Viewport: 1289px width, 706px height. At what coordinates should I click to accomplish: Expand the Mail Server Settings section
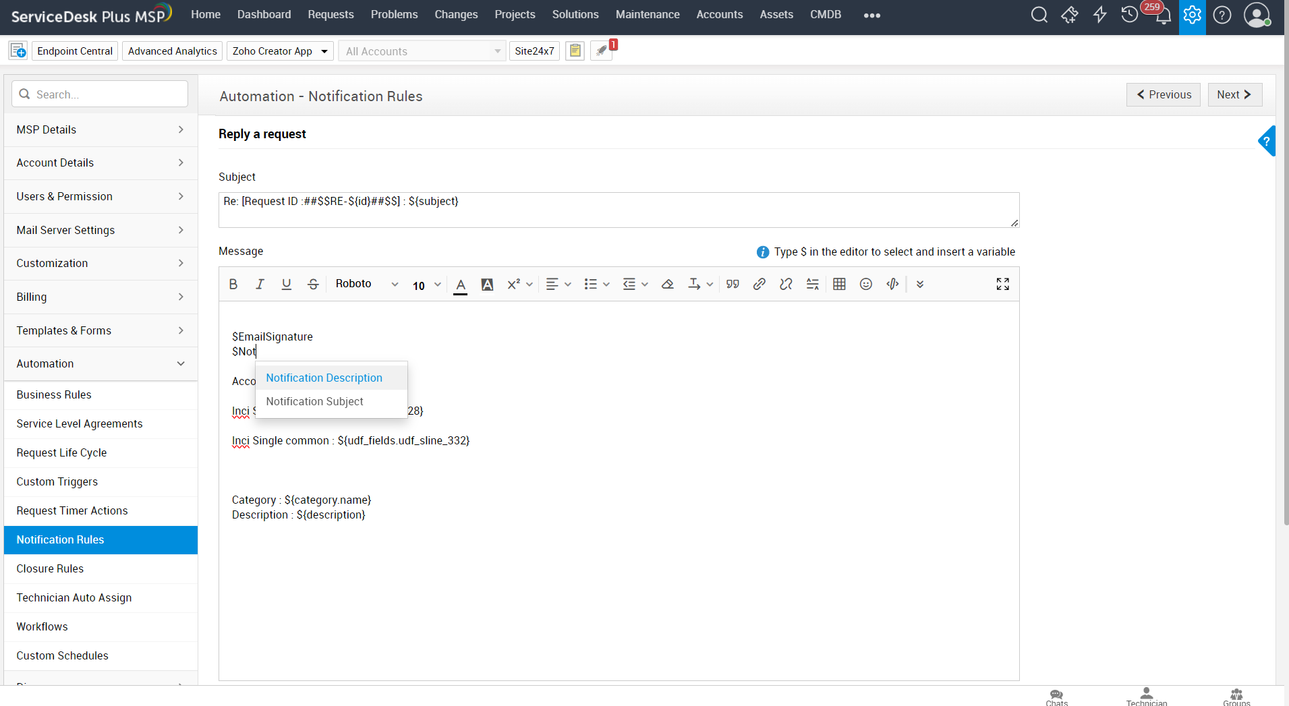click(101, 230)
